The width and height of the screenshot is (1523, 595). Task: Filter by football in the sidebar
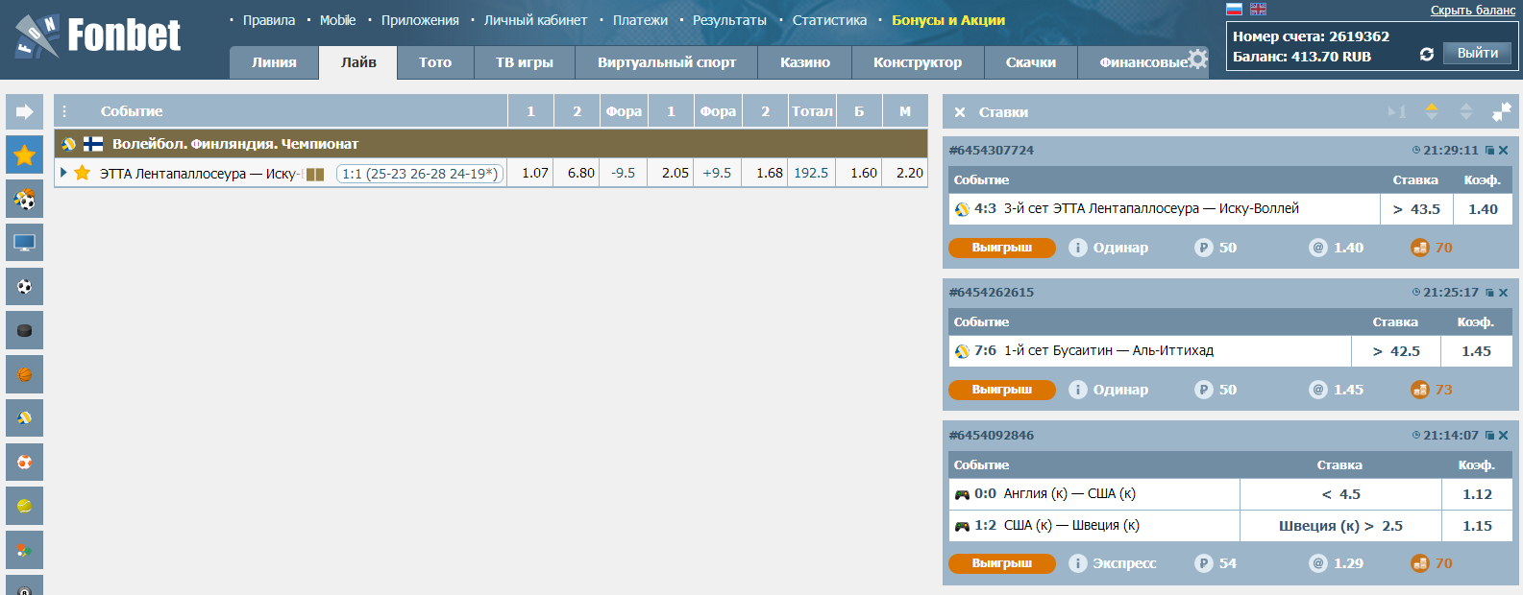pos(24,286)
